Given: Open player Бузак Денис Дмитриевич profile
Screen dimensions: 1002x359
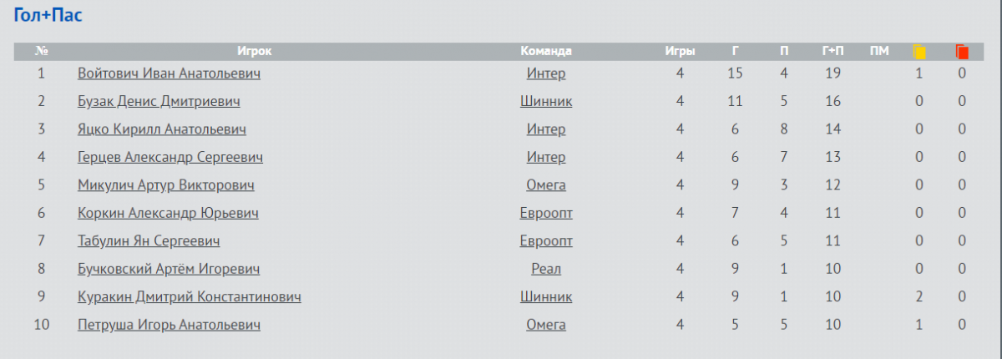Looking at the screenshot, I should [159, 102].
